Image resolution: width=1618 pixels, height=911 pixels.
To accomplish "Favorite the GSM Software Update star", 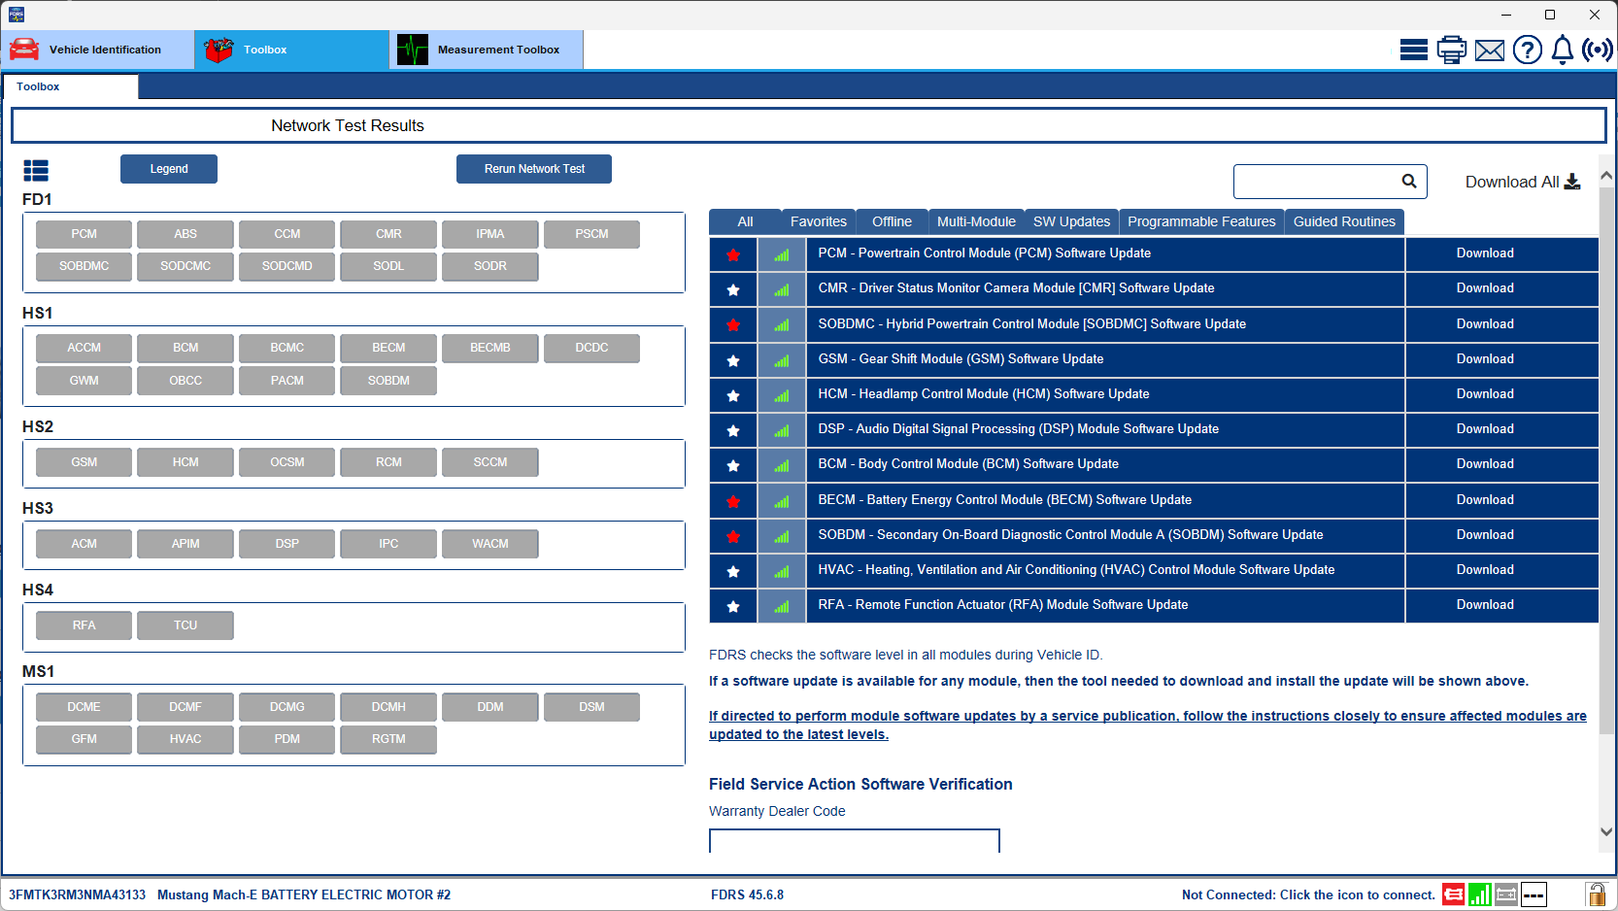I will tap(733, 360).
